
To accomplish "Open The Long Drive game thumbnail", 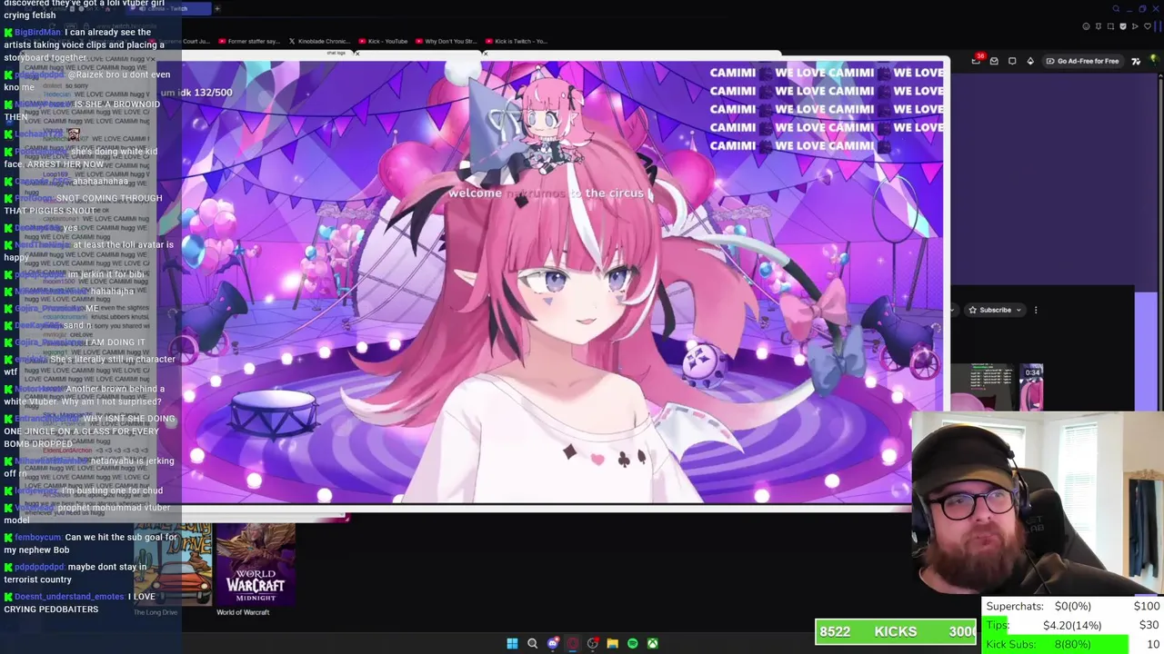I will 173,563.
